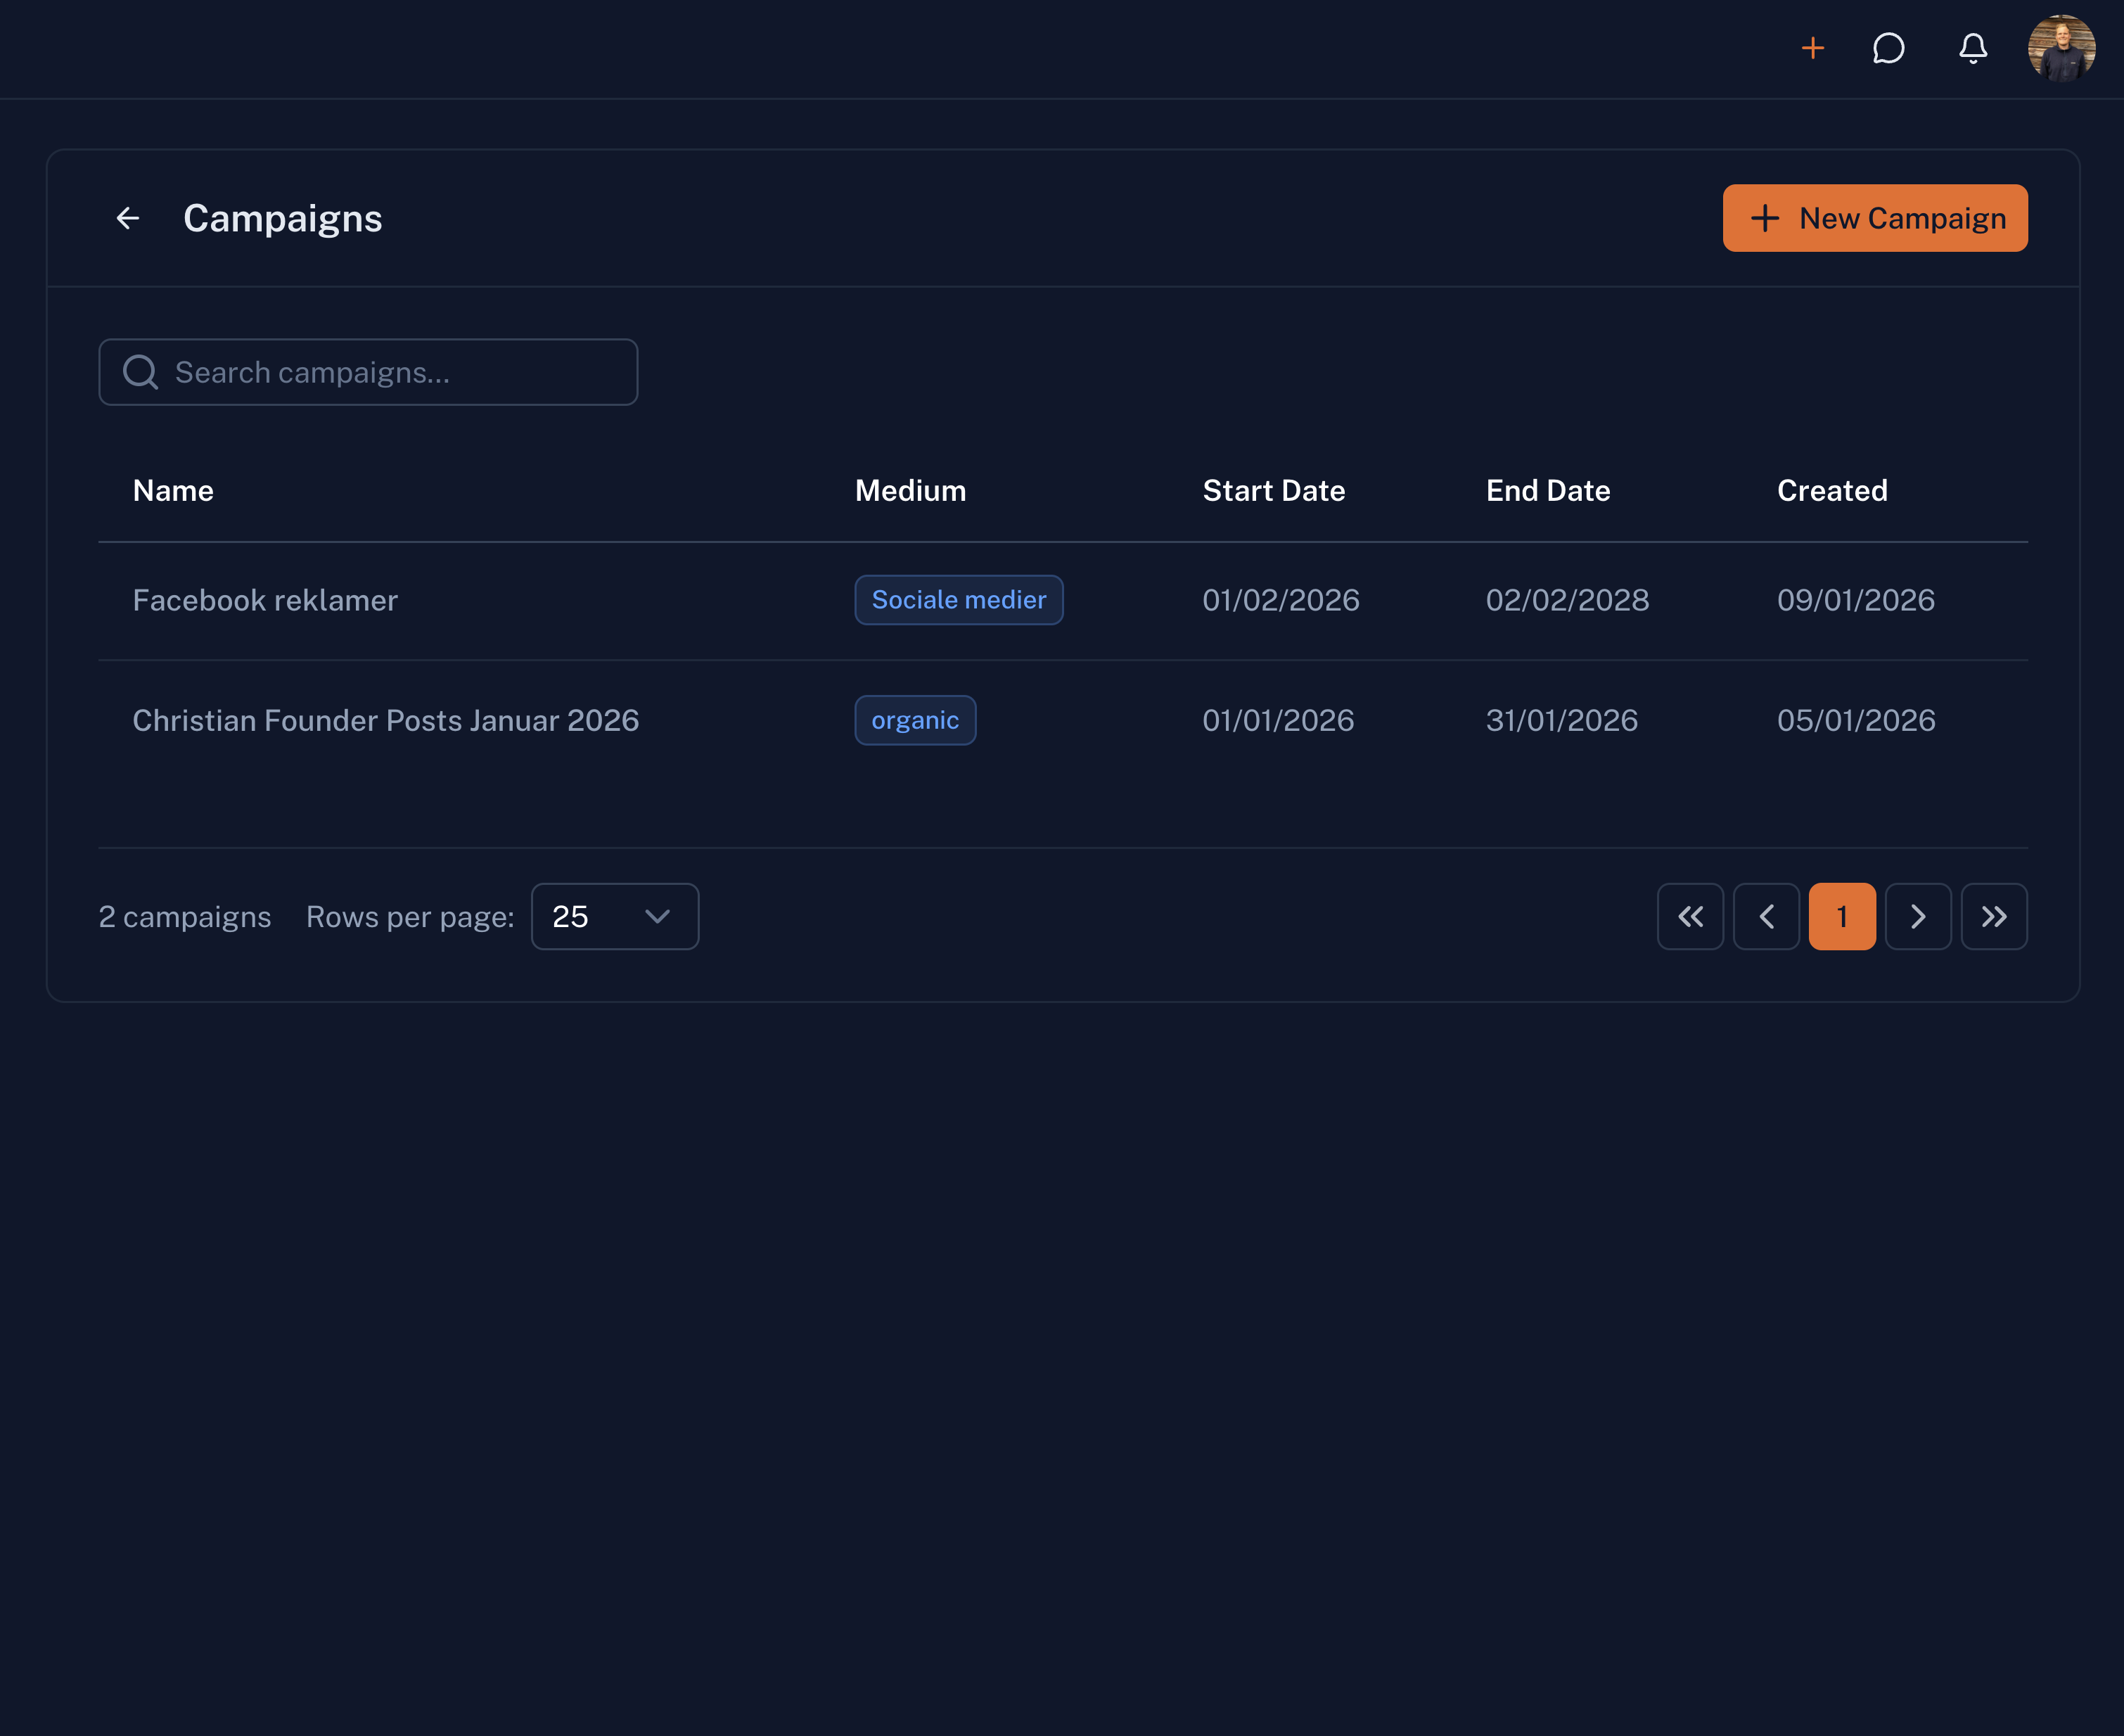Go to next page
This screenshot has width=2124, height=1736.
click(x=1918, y=916)
